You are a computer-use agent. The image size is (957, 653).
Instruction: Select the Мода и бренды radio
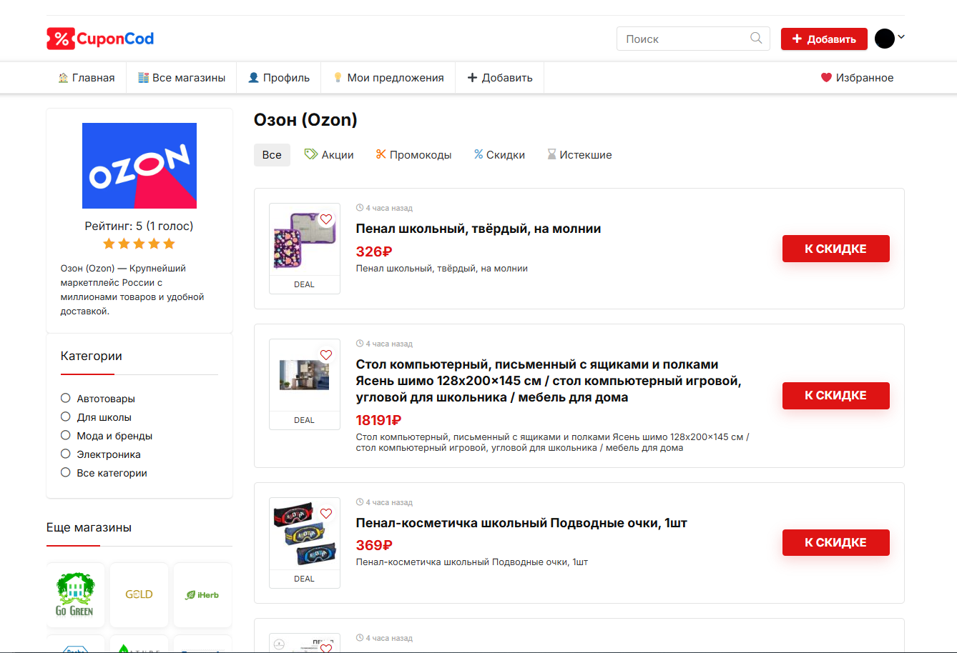(x=66, y=435)
